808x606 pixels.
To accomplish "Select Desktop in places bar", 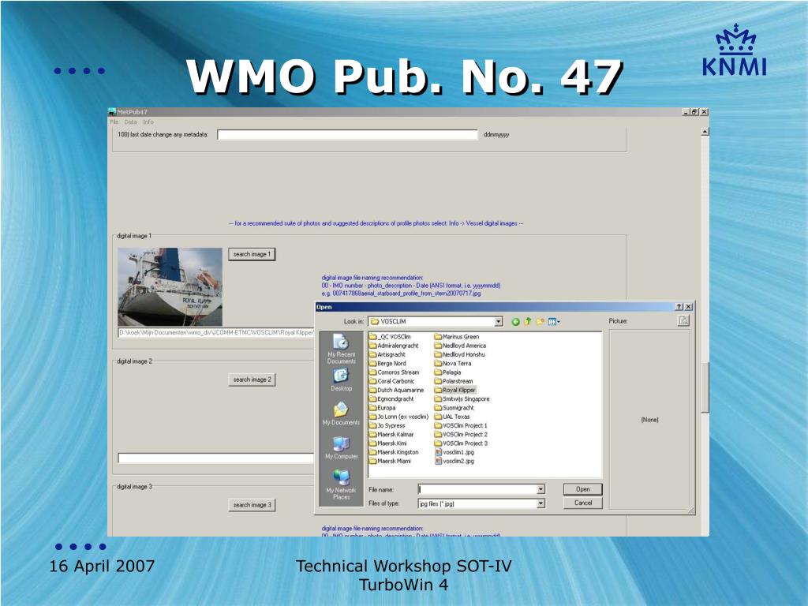I will 341,380.
